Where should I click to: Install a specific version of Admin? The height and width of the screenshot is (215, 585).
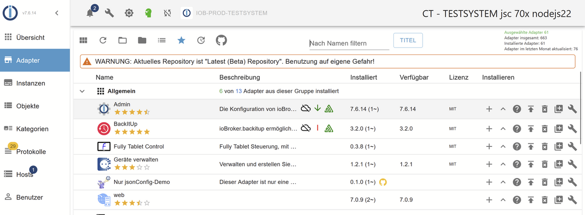[559, 109]
